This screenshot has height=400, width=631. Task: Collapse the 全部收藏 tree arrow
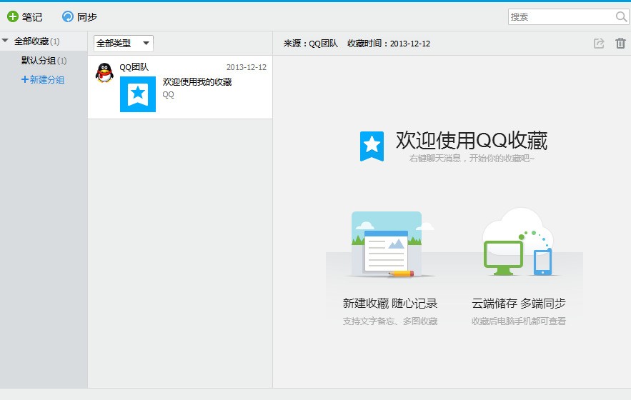click(5, 41)
